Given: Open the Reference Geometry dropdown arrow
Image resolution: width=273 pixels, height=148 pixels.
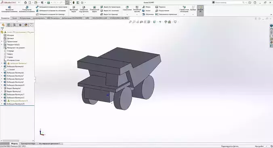Looking at the screenshot, I should (x=184, y=14).
